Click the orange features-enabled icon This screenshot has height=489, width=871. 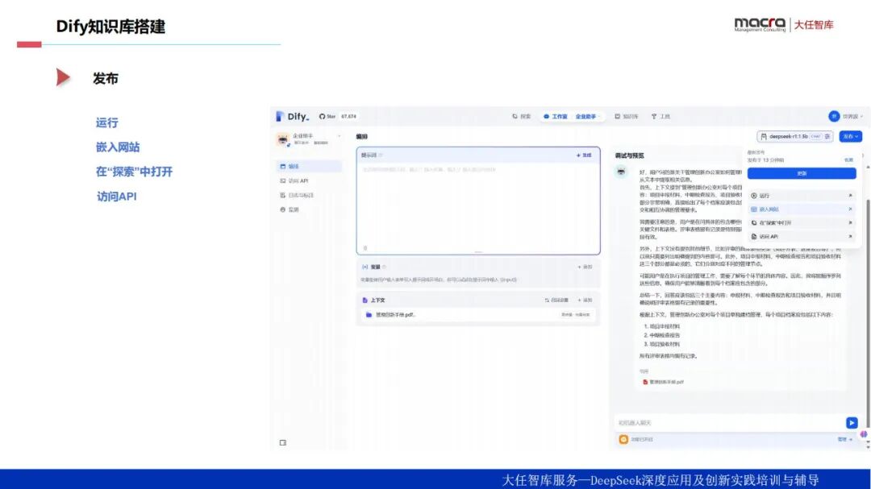(x=623, y=439)
